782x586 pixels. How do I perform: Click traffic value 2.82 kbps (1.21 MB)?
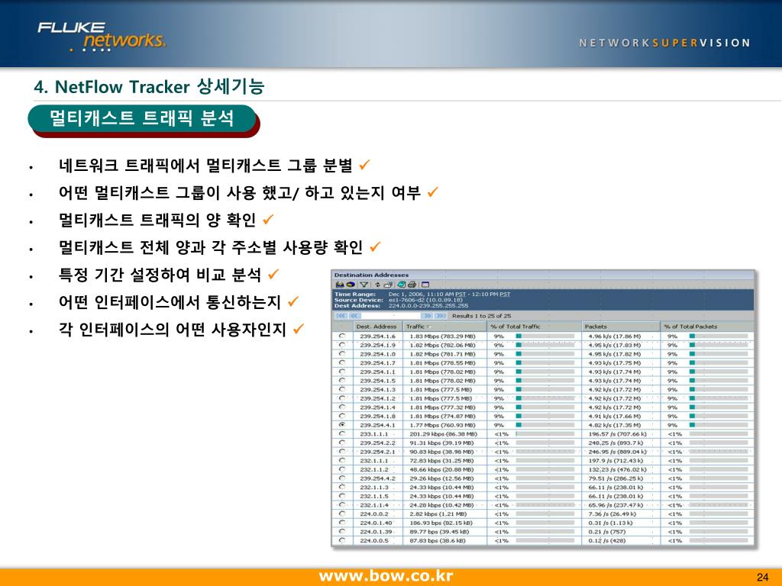coord(438,514)
